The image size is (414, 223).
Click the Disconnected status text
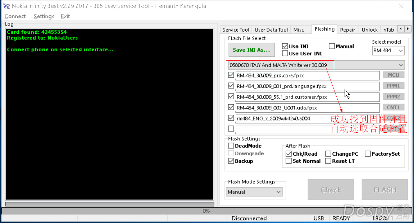(249, 218)
